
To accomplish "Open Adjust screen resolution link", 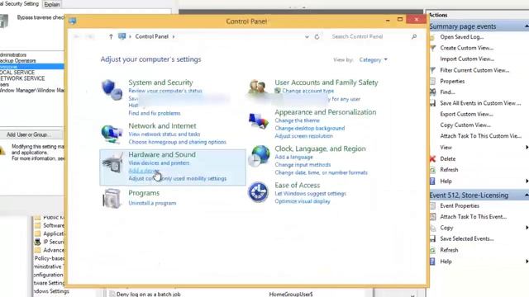I will [303, 136].
